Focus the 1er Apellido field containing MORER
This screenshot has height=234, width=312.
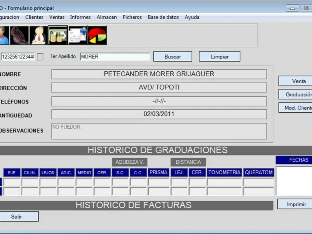tap(115, 57)
